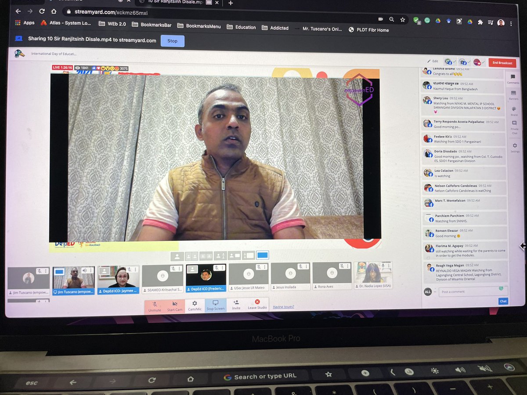
Task: Unmute Dr. Nadia Lopez's microphone
Action: (x=383, y=266)
